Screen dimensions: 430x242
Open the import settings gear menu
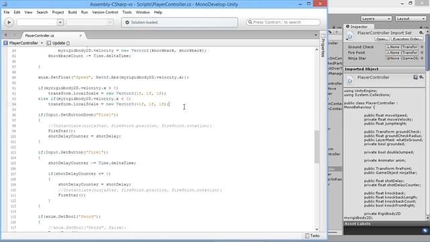pos(421,33)
